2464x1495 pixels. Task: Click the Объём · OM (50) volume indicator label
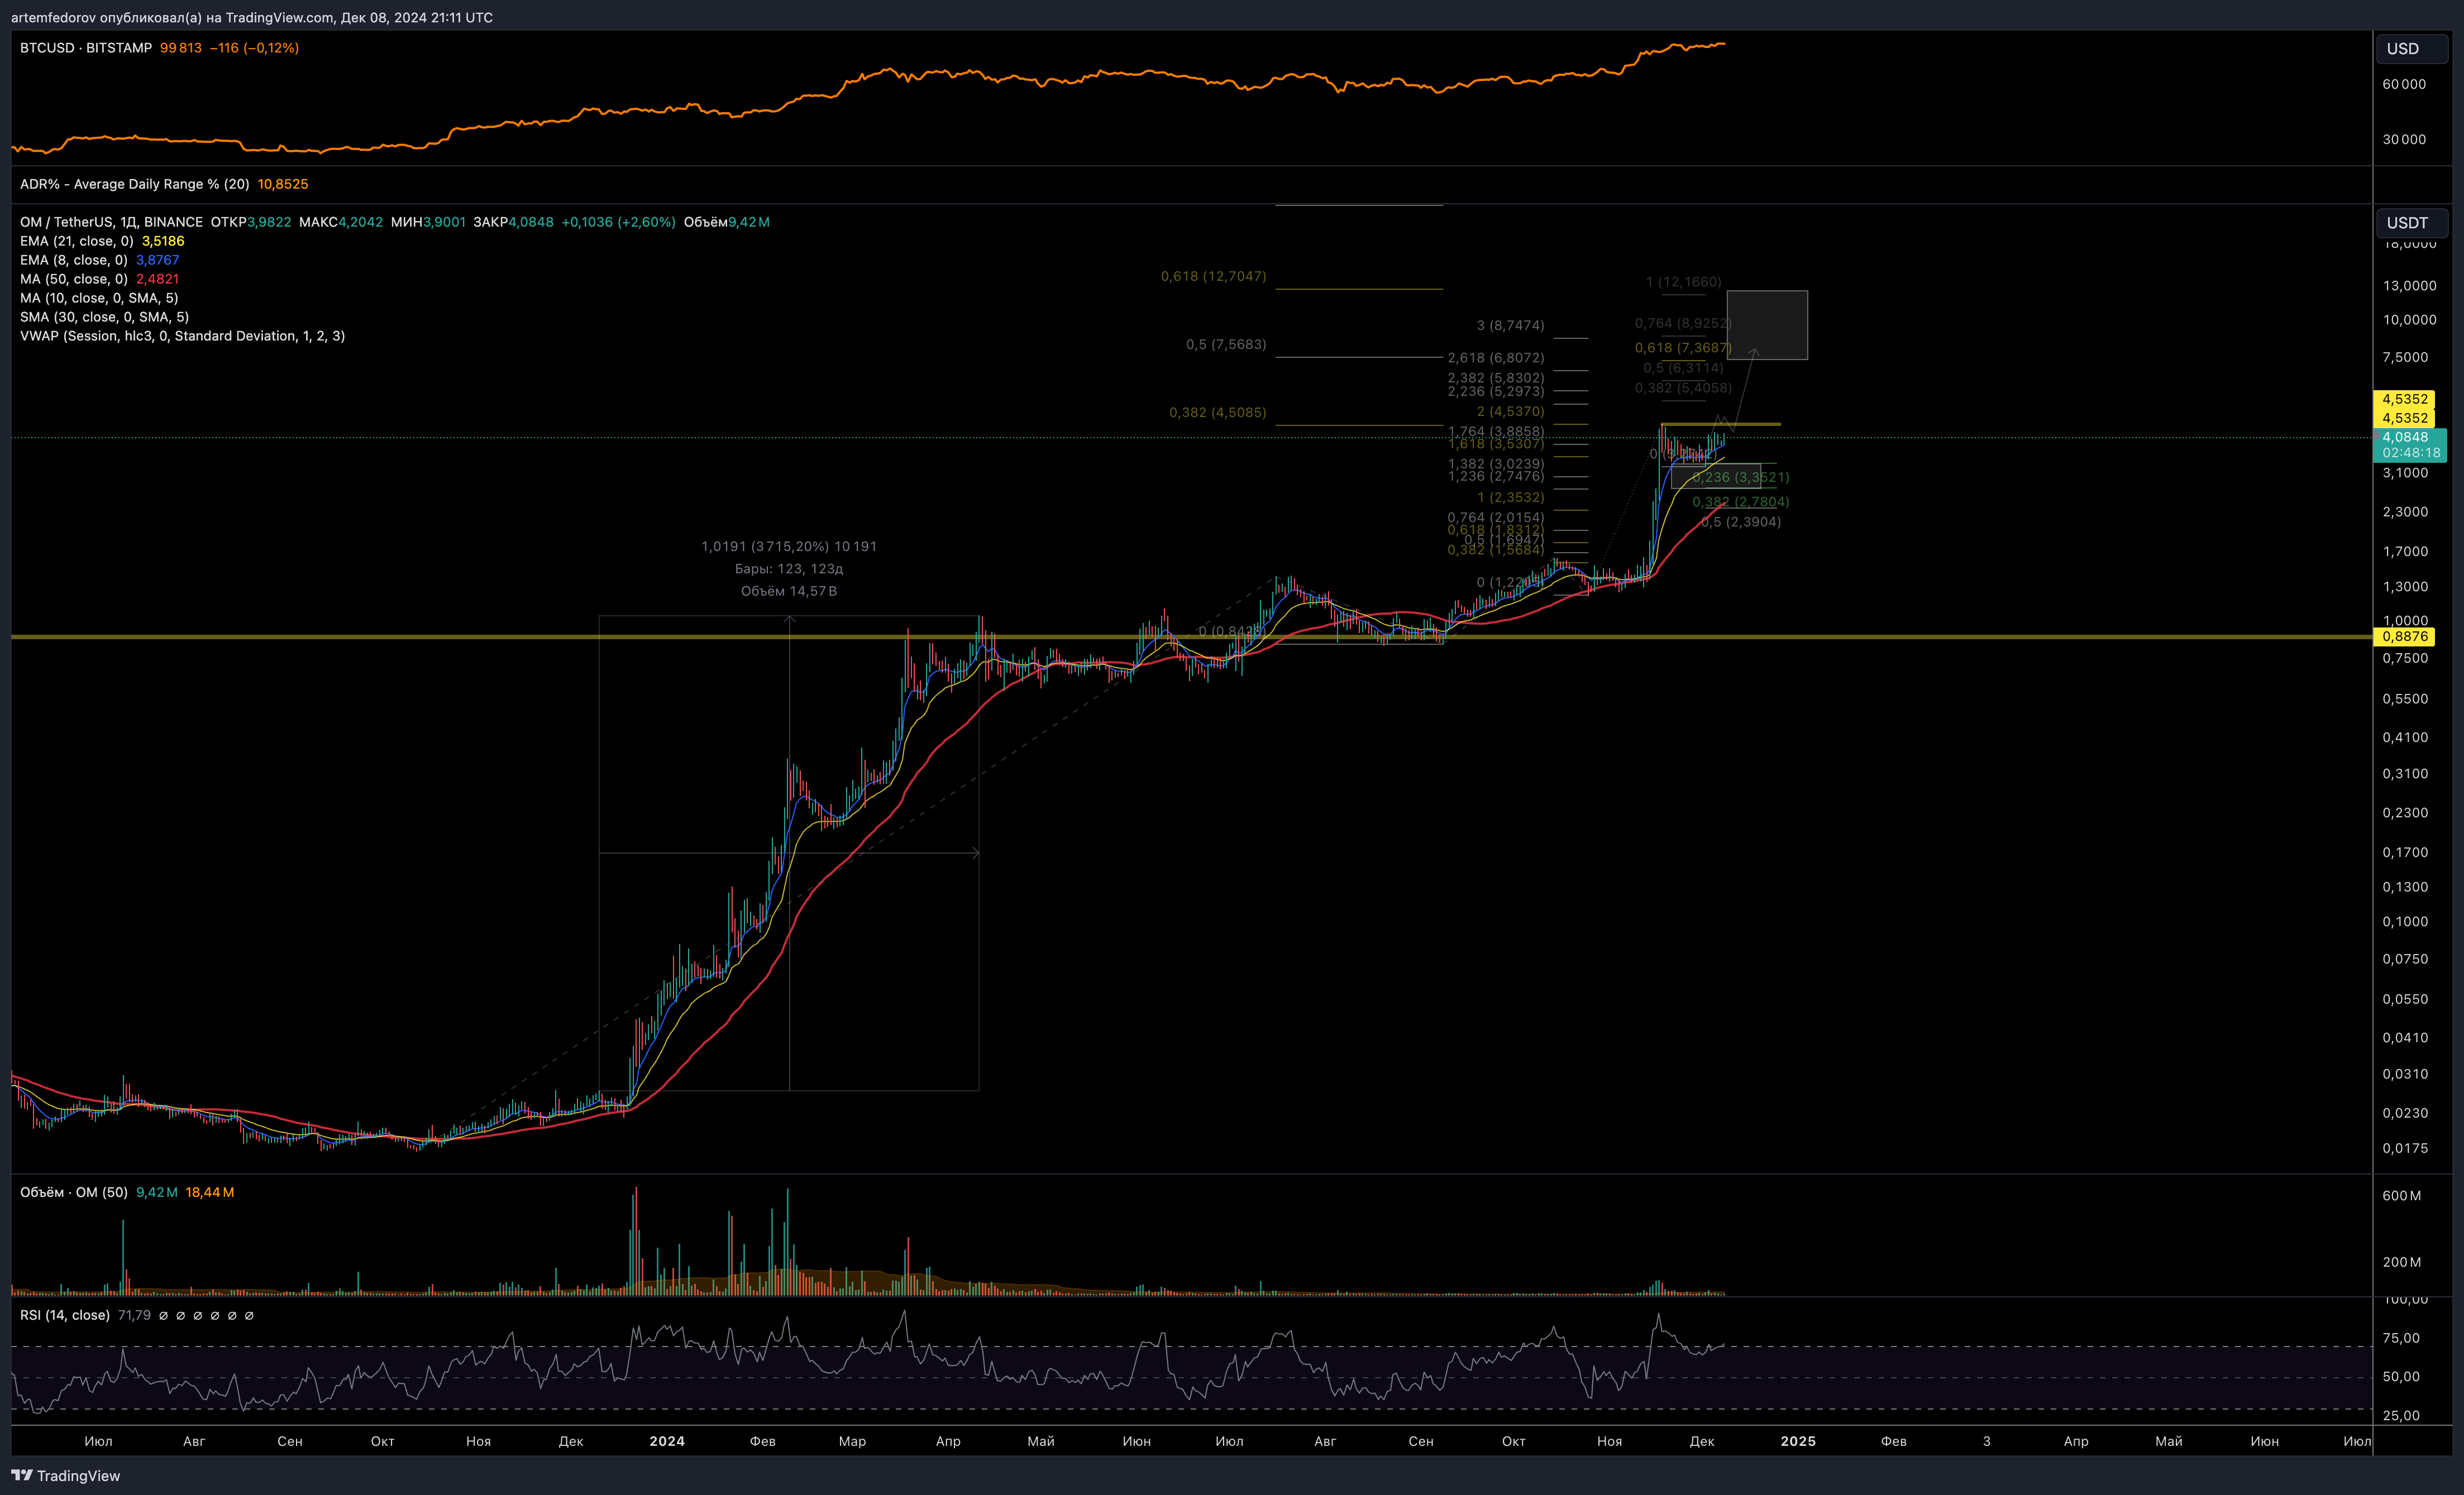point(74,1192)
